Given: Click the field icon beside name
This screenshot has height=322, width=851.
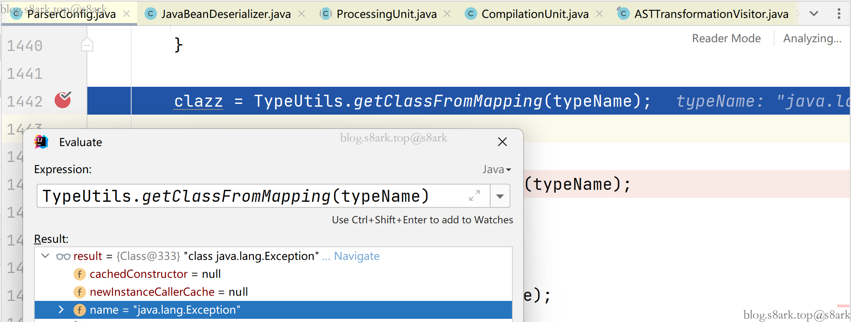Looking at the screenshot, I should coord(80,310).
